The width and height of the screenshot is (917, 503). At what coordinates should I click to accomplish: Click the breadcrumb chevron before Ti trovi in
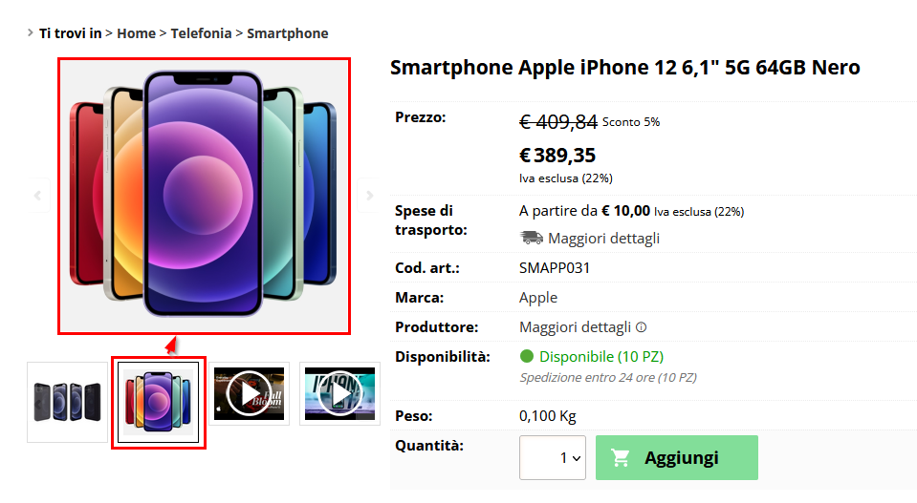31,32
